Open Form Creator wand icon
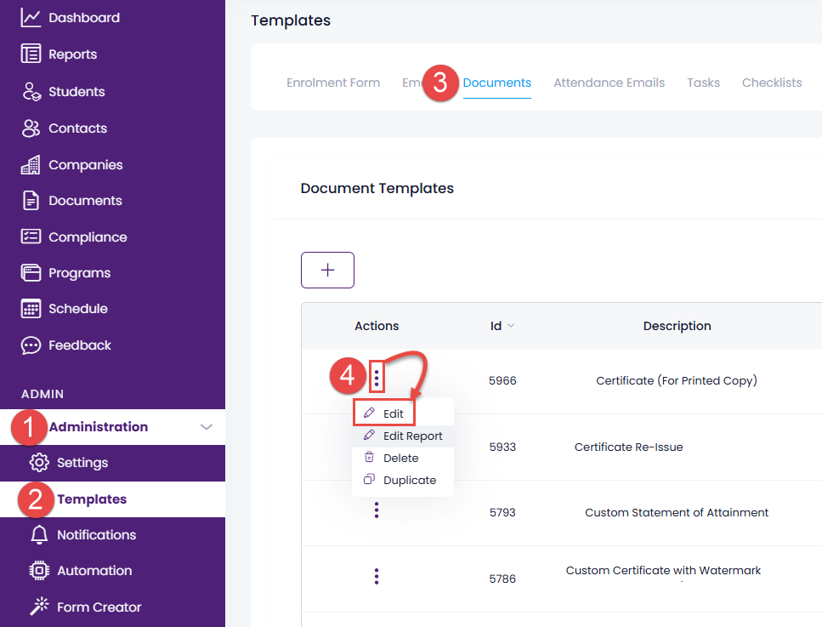 [x=39, y=607]
